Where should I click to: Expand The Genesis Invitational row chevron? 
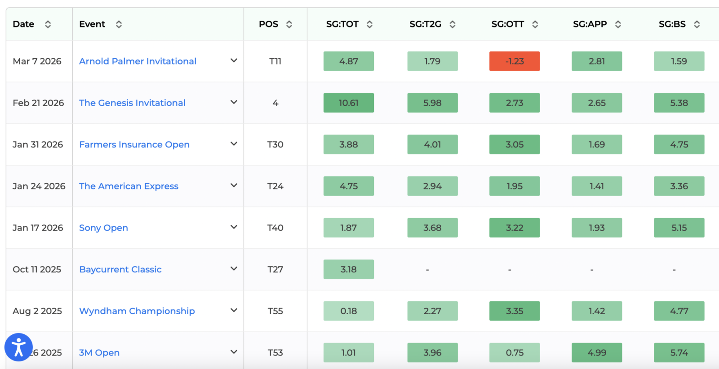[234, 102]
